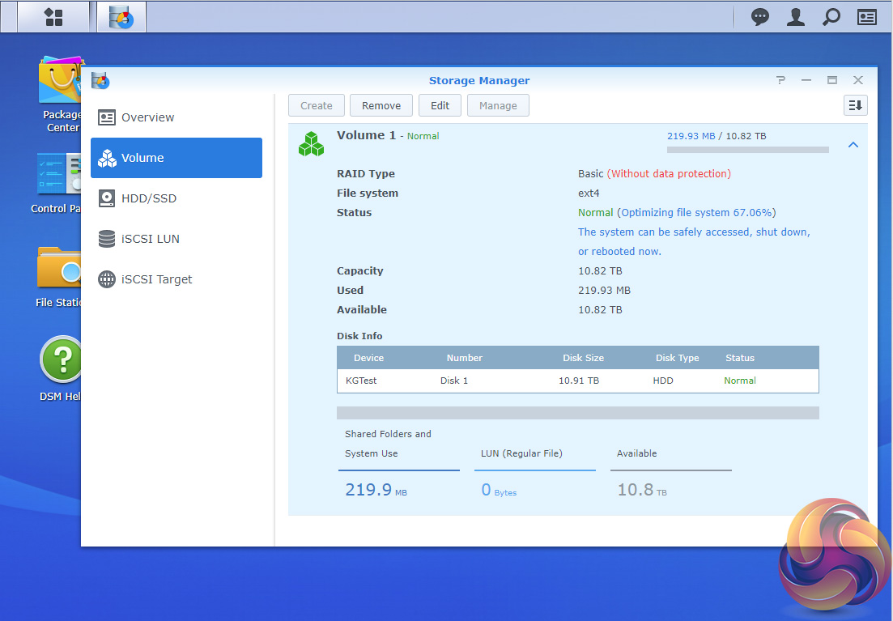Open the DSM Main Menu grid icon

click(x=53, y=16)
